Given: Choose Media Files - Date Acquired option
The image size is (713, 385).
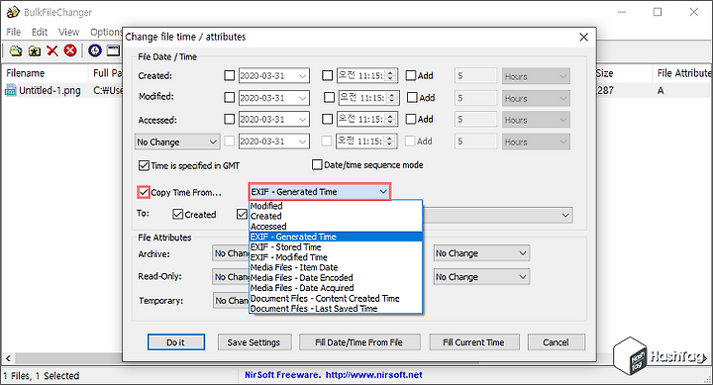Looking at the screenshot, I should [336, 288].
